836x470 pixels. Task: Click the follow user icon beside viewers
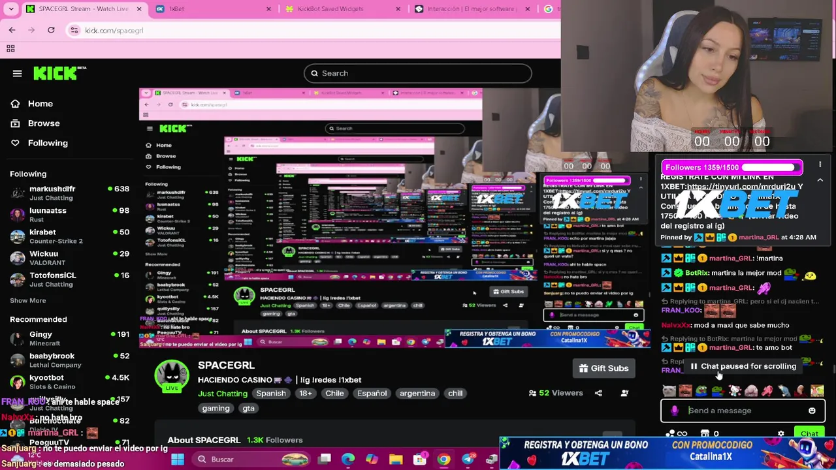(x=624, y=393)
